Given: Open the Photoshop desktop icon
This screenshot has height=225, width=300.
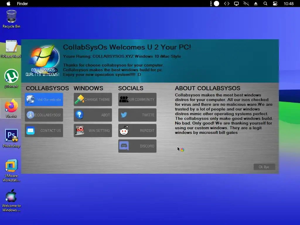Looking at the screenshot, I should (11, 138).
